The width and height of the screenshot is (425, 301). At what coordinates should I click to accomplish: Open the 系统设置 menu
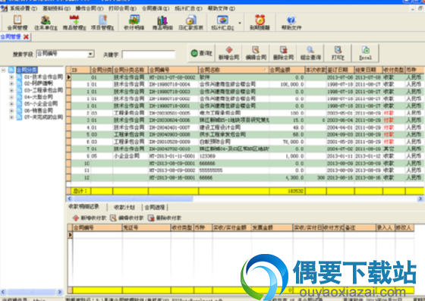24,8
